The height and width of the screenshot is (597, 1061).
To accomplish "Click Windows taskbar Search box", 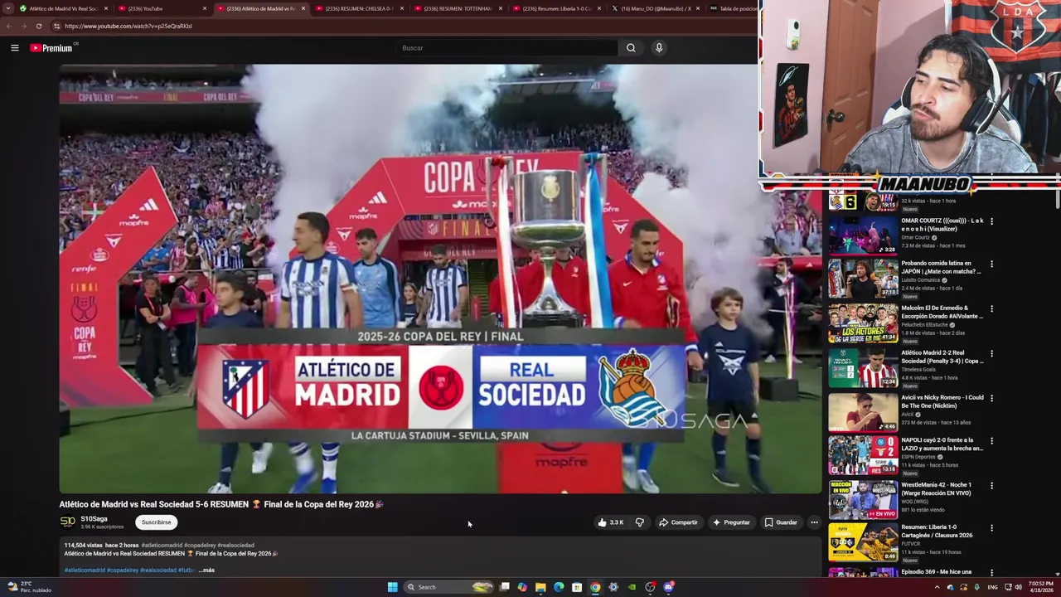I will pyautogui.click(x=448, y=587).
